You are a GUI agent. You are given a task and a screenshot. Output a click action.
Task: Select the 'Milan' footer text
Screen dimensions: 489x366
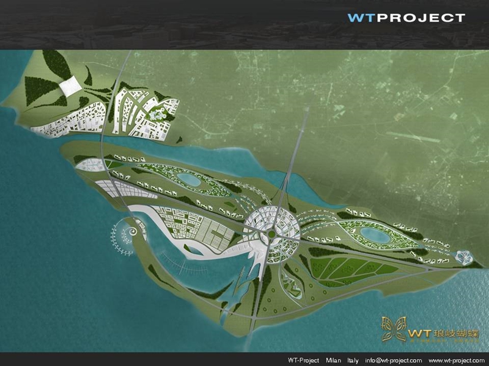coord(333,361)
